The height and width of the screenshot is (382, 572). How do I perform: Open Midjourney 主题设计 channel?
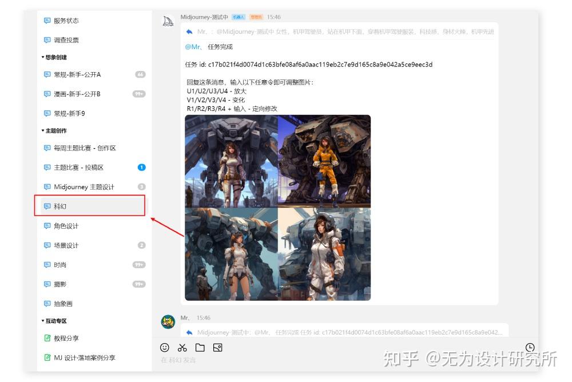coord(94,187)
